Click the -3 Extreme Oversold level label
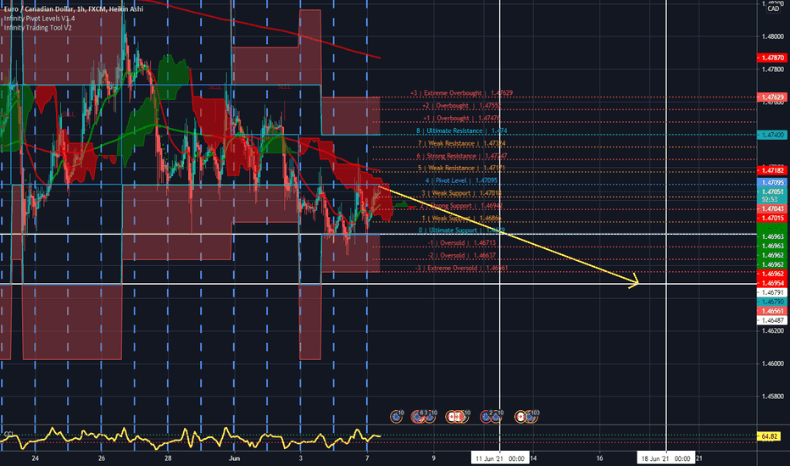The image size is (790, 466). (x=461, y=268)
